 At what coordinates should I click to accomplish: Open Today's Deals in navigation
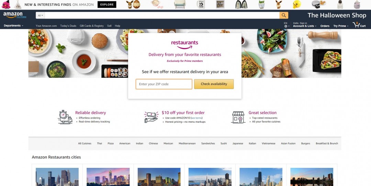pos(68,26)
